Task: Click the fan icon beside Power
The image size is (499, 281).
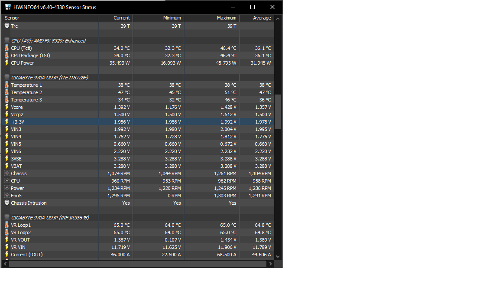Action: [x=7, y=188]
